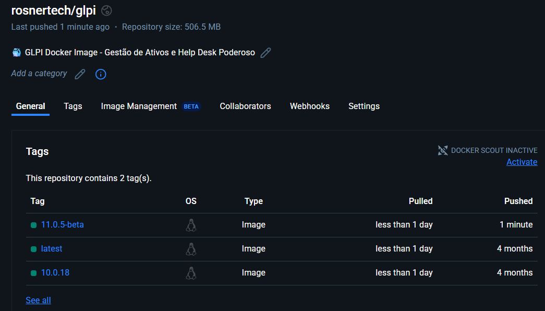Viewport: 545px width, 311px height.
Task: Click the '4 months' pushed cell for 10.0.18
Action: [515, 273]
